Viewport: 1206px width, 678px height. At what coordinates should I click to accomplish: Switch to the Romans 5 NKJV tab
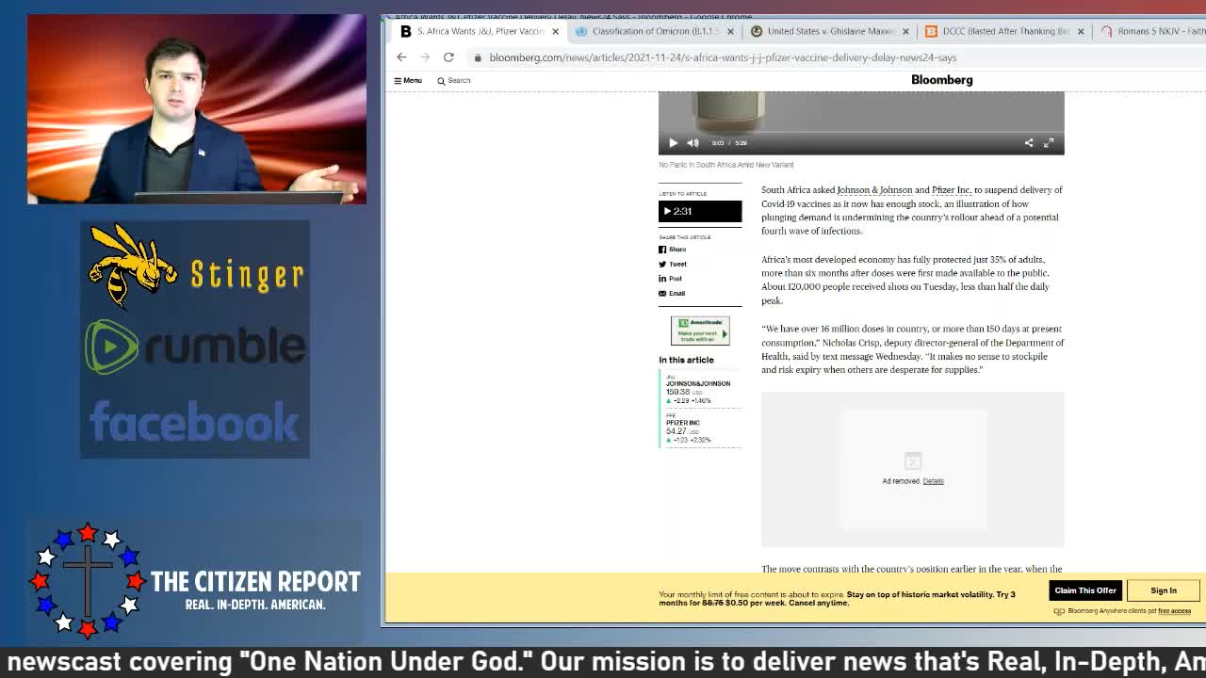click(1151, 31)
